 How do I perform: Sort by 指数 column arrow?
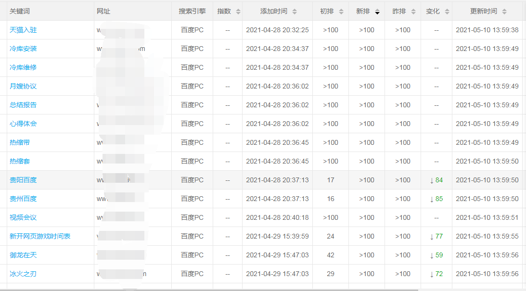pos(238,12)
